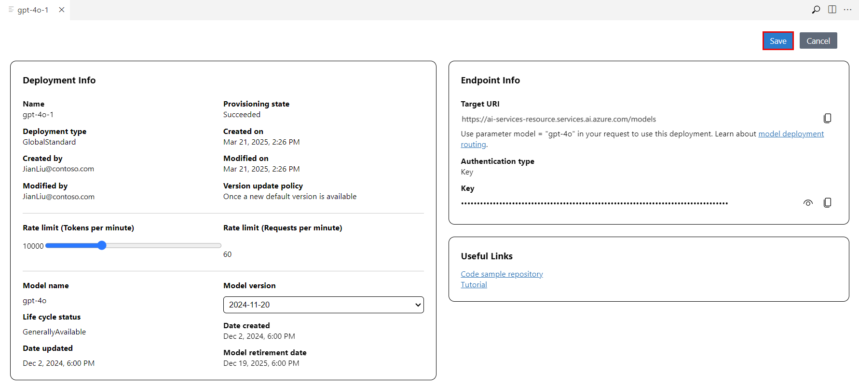Open the Tutorial link

(474, 285)
